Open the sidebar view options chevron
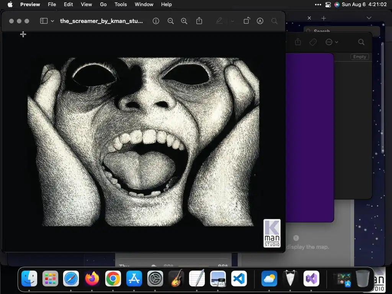Viewport: 392px width, 294px height. click(x=52, y=21)
